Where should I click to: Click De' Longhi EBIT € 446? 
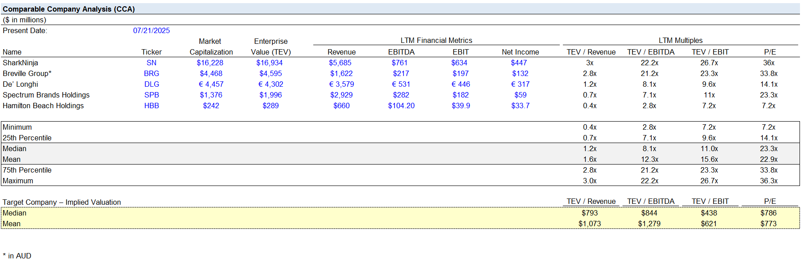461,84
